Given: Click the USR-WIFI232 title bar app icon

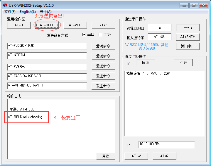Looking at the screenshot, I should click(x=5, y=5).
